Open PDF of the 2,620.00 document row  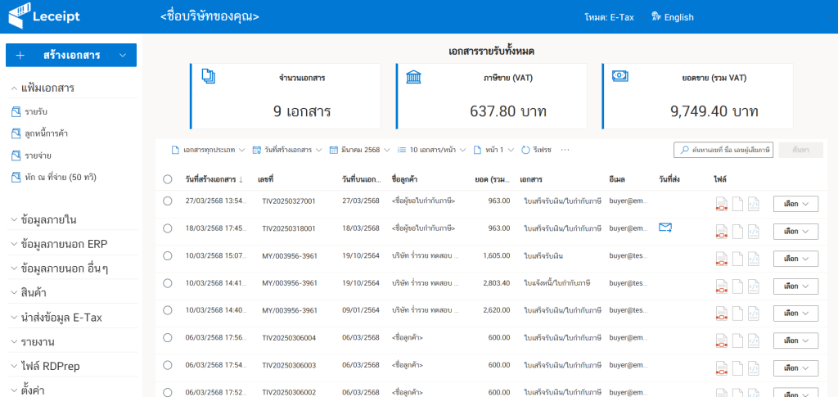point(722,314)
